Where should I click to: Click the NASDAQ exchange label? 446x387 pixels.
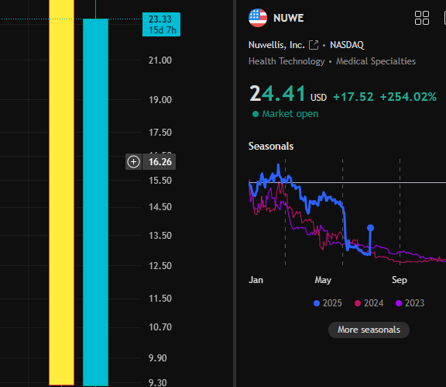[x=347, y=45]
